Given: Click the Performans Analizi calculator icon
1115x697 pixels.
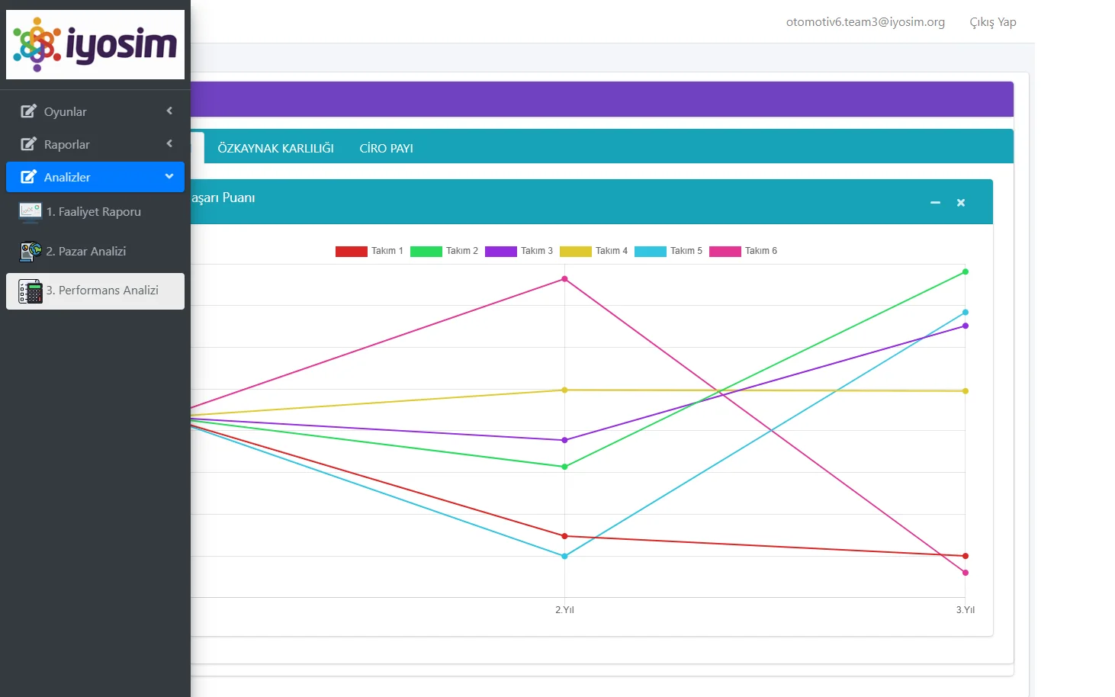Looking at the screenshot, I should [31, 291].
